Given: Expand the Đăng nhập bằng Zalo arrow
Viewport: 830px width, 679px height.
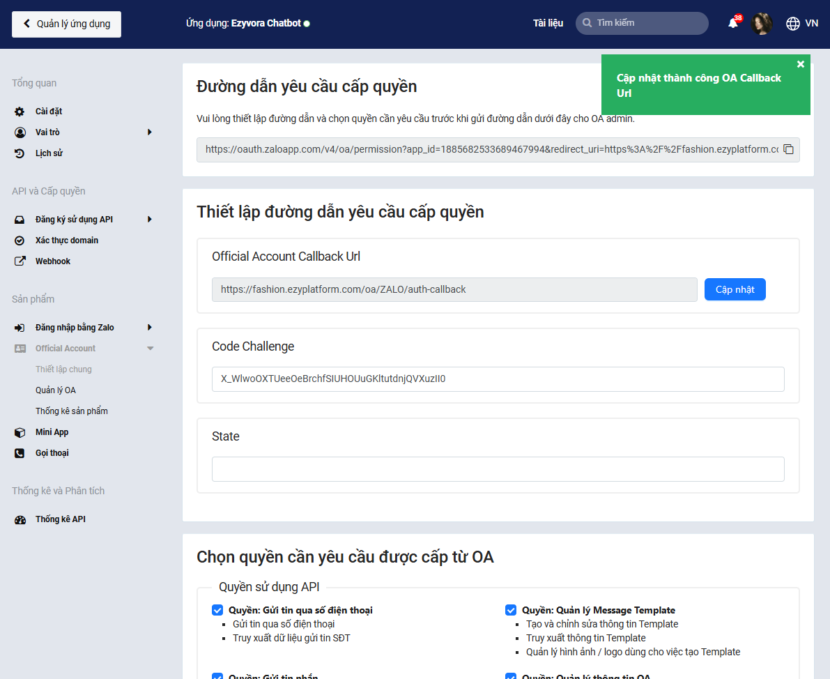Looking at the screenshot, I should [150, 328].
